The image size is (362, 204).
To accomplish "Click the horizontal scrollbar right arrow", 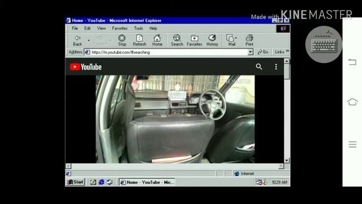I will (281, 166).
